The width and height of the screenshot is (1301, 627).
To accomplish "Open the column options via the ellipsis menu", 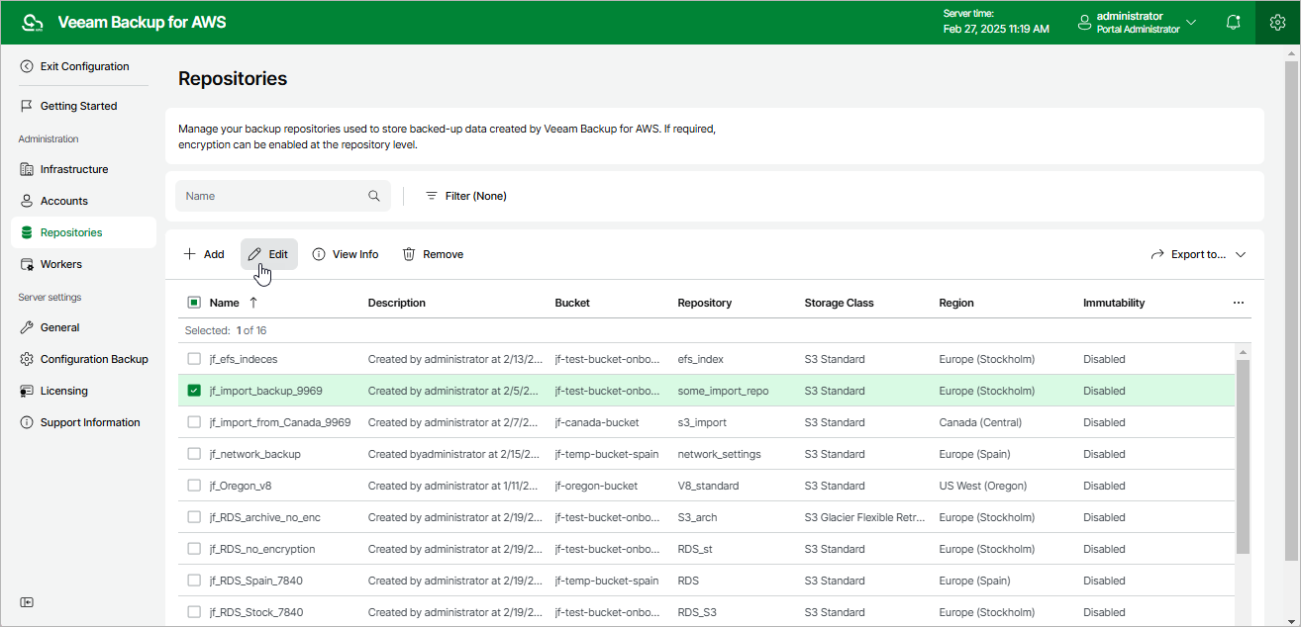I will pyautogui.click(x=1239, y=302).
